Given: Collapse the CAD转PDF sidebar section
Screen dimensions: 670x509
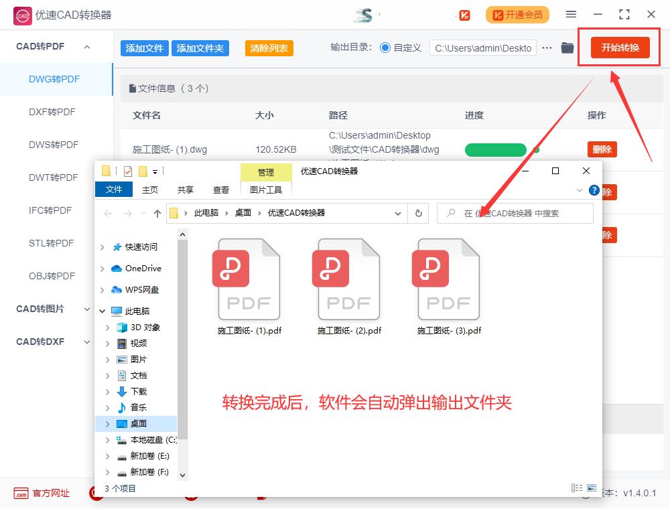Looking at the screenshot, I should click(86, 46).
